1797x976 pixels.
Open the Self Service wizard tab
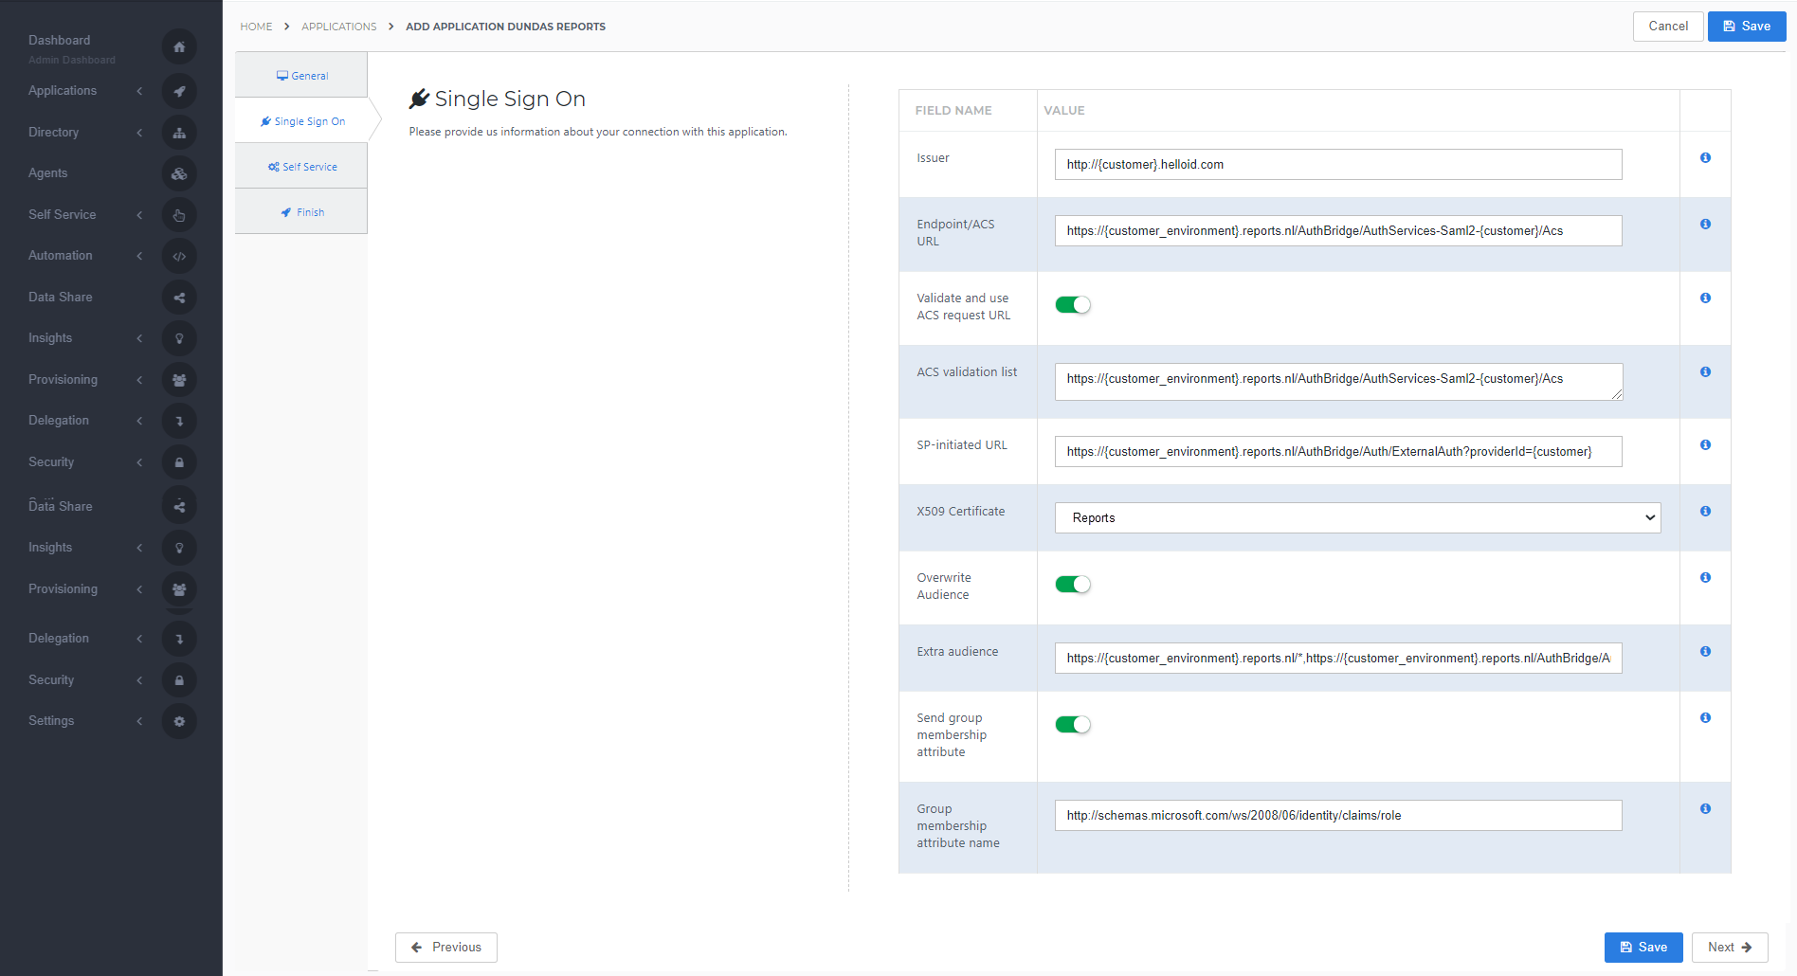click(x=301, y=167)
